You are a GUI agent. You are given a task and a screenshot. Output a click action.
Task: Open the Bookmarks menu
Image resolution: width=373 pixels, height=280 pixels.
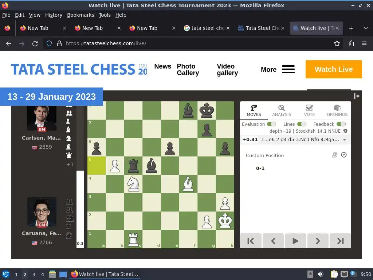point(81,15)
